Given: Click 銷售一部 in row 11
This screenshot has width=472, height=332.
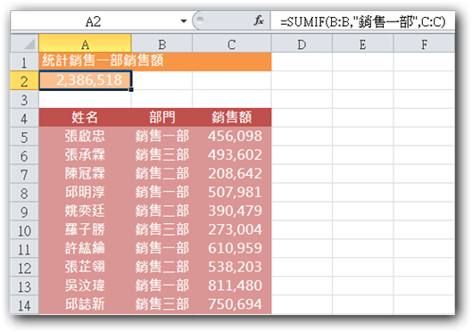Looking at the screenshot, I should point(162,248).
